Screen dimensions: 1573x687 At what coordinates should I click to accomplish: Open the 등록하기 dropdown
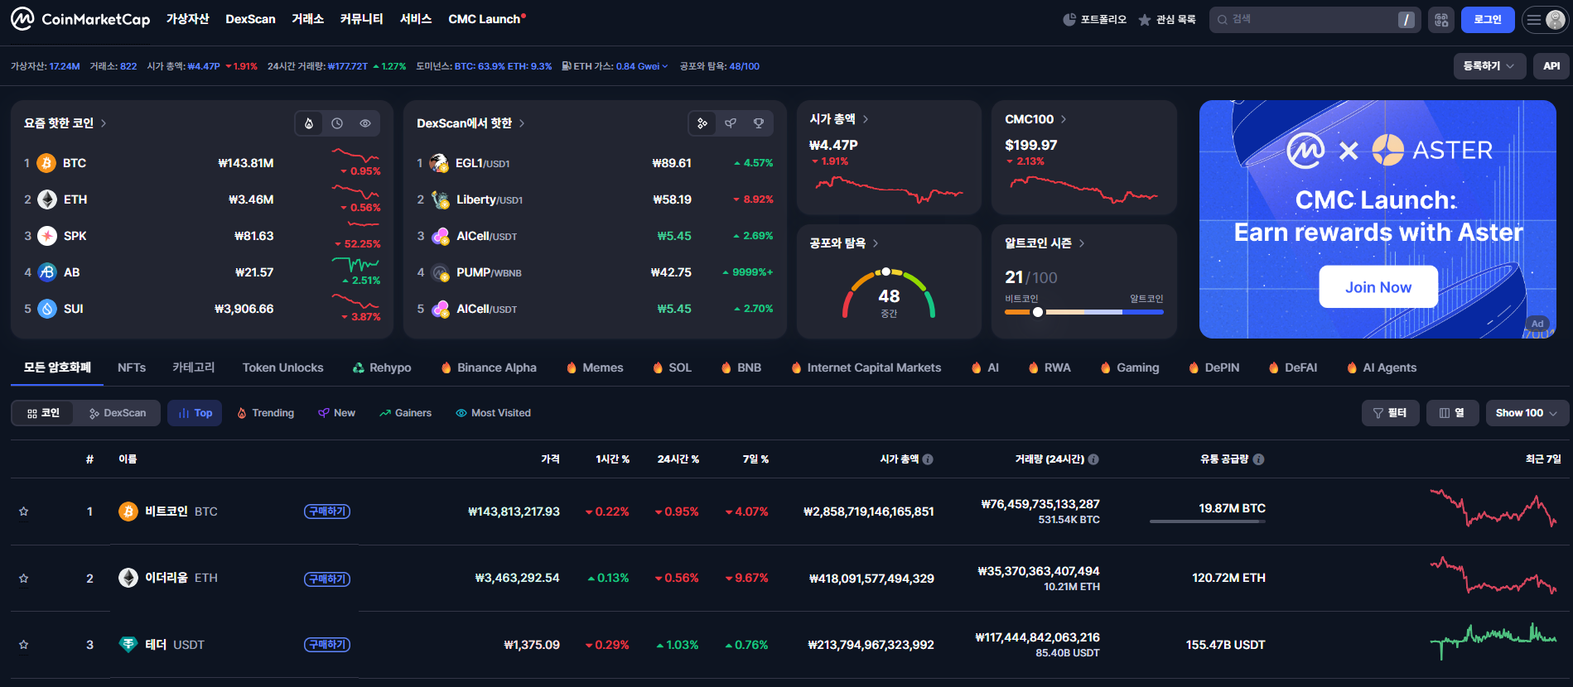click(1489, 66)
